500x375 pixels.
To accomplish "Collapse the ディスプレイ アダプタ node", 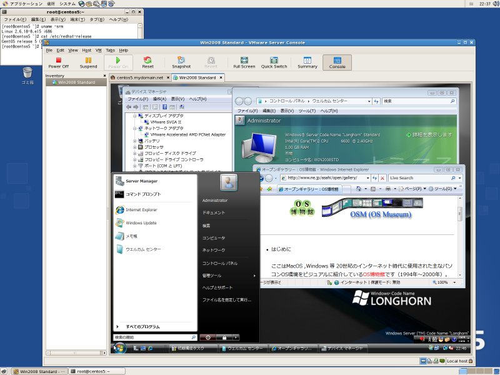I will [x=134, y=116].
